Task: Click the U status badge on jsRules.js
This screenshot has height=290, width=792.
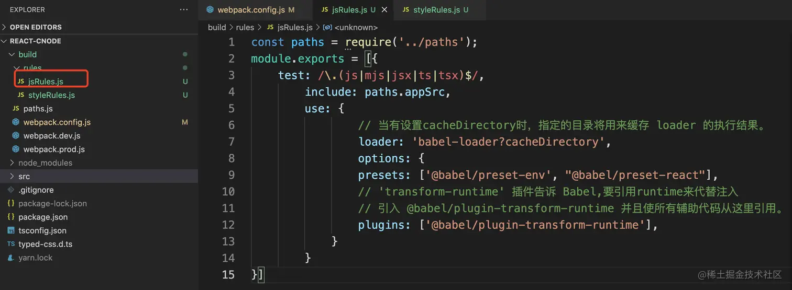Action: [x=185, y=82]
